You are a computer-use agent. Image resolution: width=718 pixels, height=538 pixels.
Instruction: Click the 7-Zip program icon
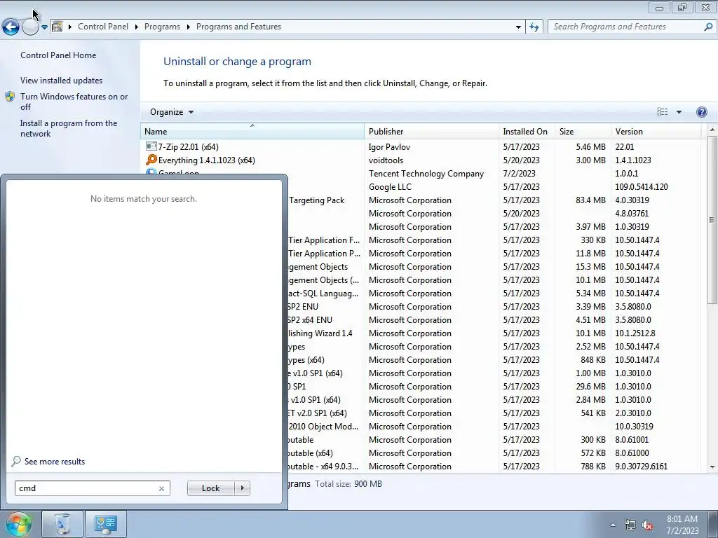(x=151, y=146)
